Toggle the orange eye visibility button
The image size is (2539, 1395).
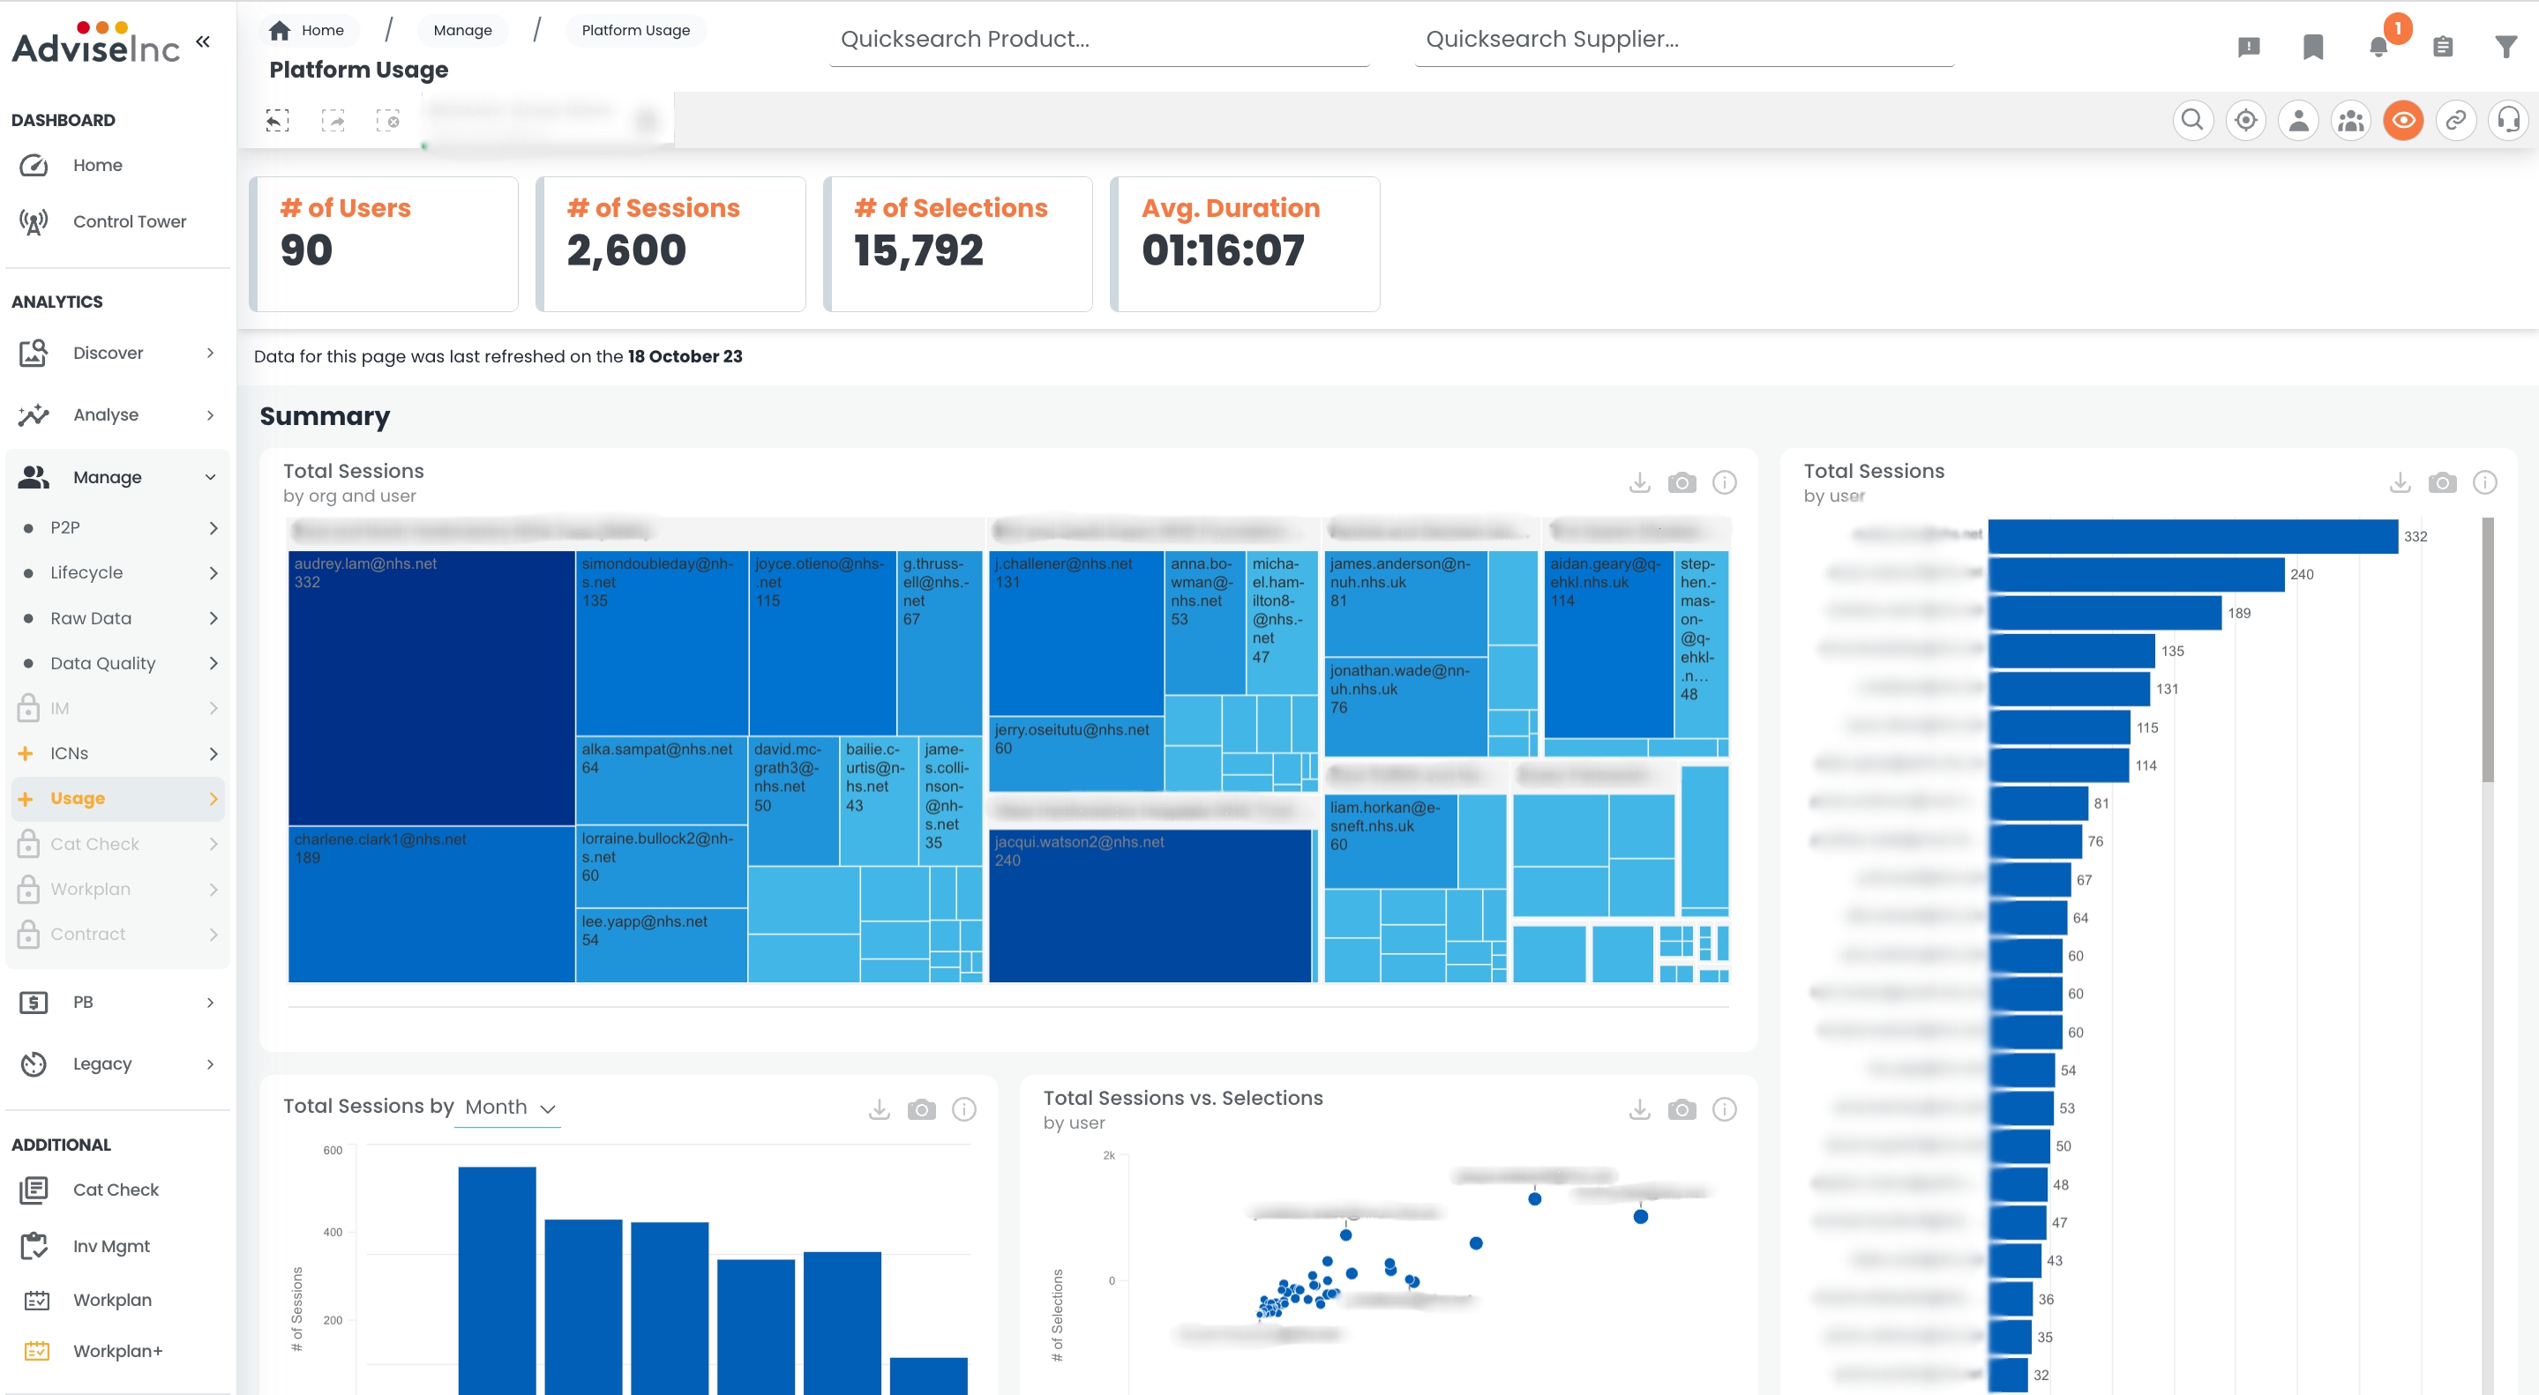tap(2403, 120)
